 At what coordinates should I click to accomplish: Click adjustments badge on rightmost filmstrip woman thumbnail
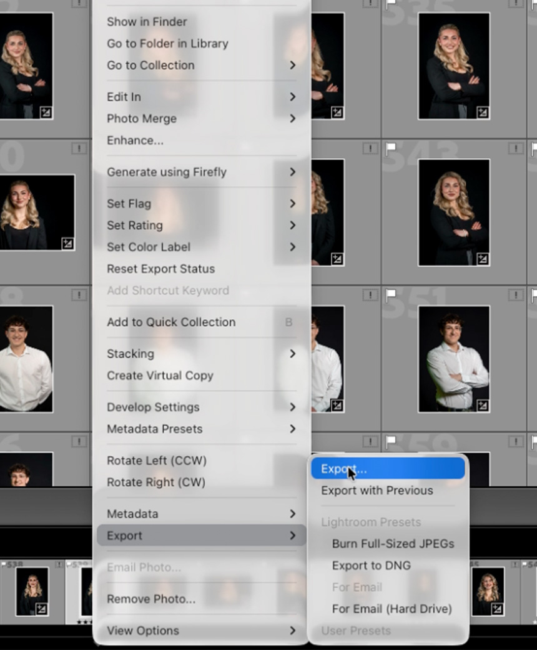497,609
